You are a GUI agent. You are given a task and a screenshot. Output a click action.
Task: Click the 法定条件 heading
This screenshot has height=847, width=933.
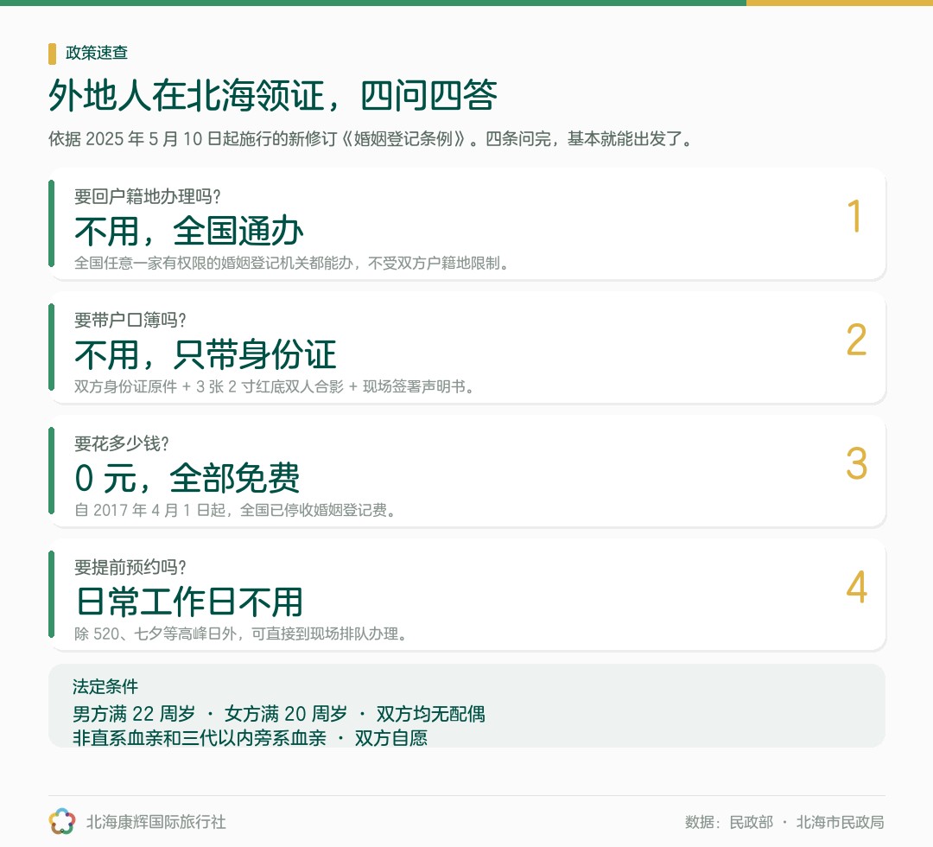105,686
